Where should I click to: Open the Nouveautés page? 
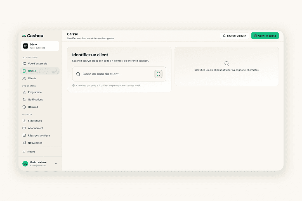[40, 143]
